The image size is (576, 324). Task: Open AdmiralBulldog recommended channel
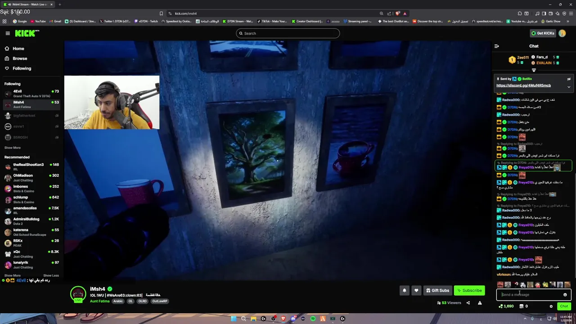click(31, 221)
